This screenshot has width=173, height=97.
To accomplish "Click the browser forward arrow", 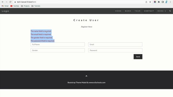I will point(6,2).
